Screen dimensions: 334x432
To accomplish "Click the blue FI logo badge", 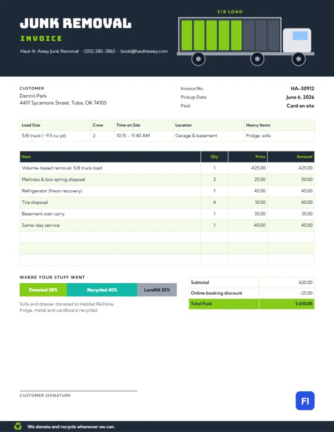I will coord(305,400).
